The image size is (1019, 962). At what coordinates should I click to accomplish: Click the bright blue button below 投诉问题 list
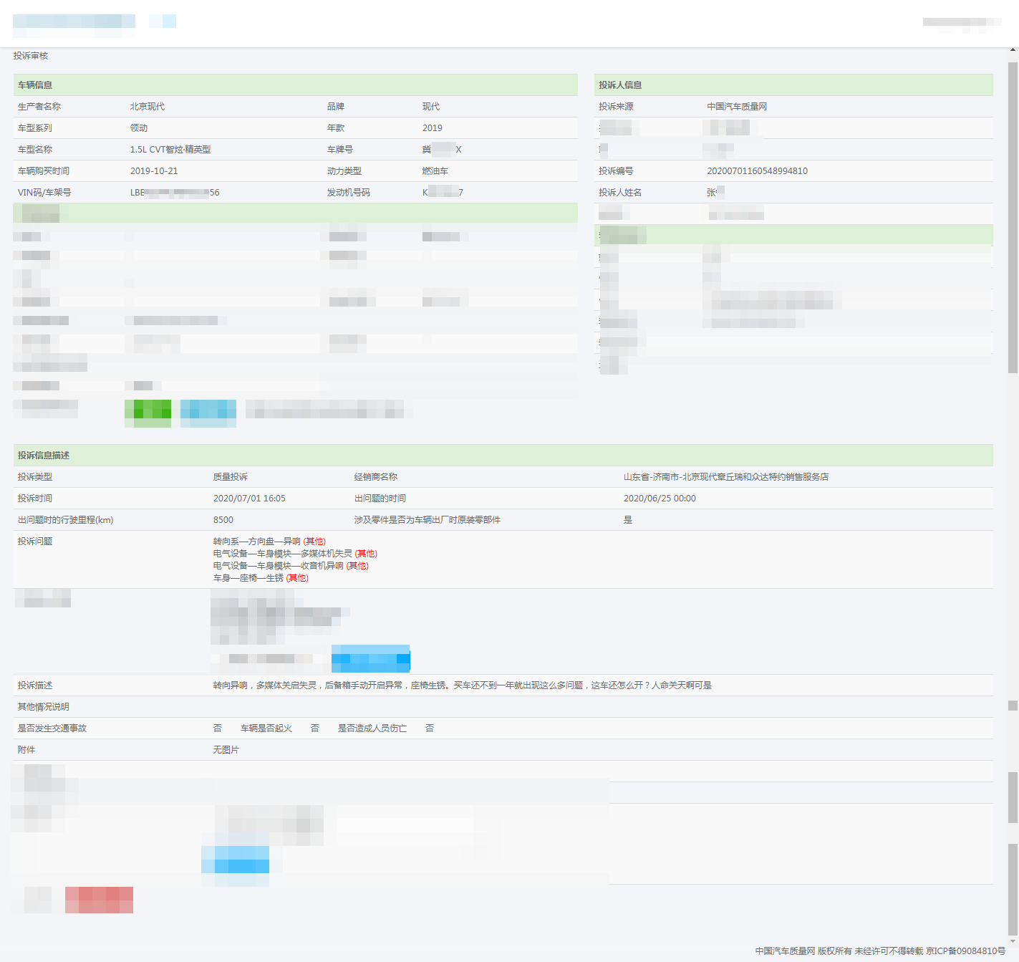point(370,658)
